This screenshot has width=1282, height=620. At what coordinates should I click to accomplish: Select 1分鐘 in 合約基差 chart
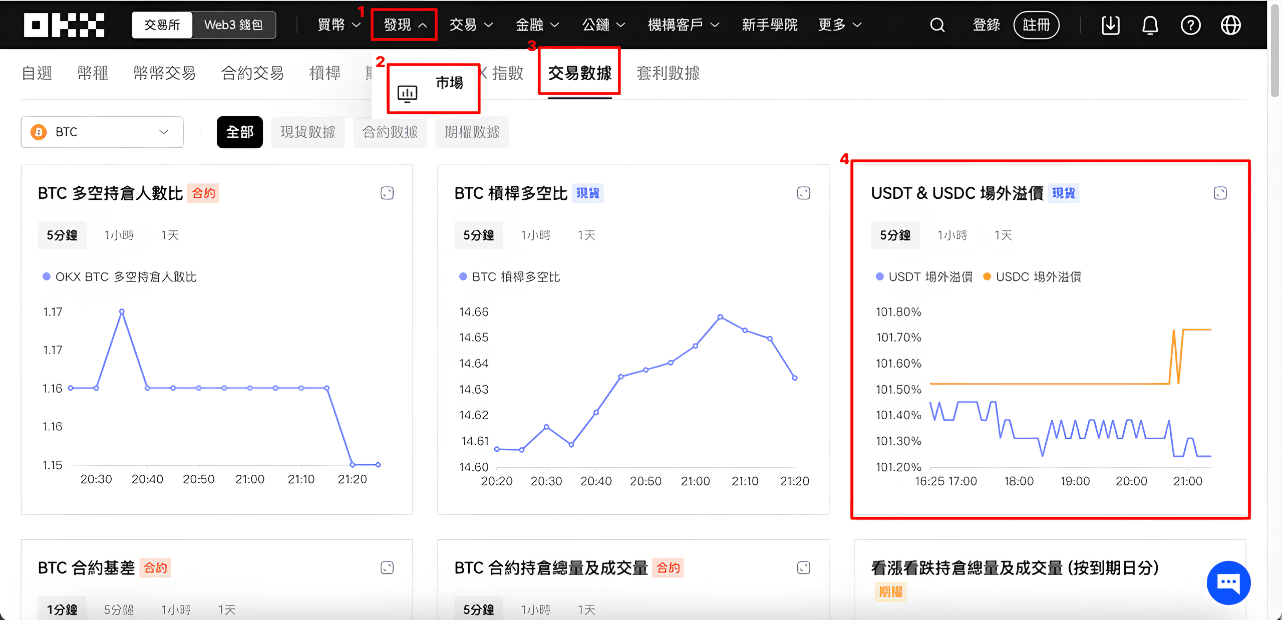click(x=62, y=609)
